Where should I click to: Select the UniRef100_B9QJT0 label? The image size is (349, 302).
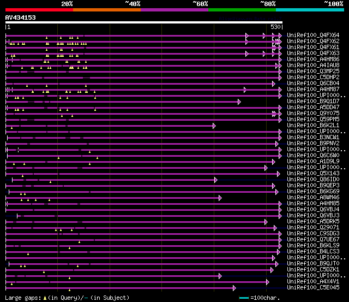tap(313, 264)
